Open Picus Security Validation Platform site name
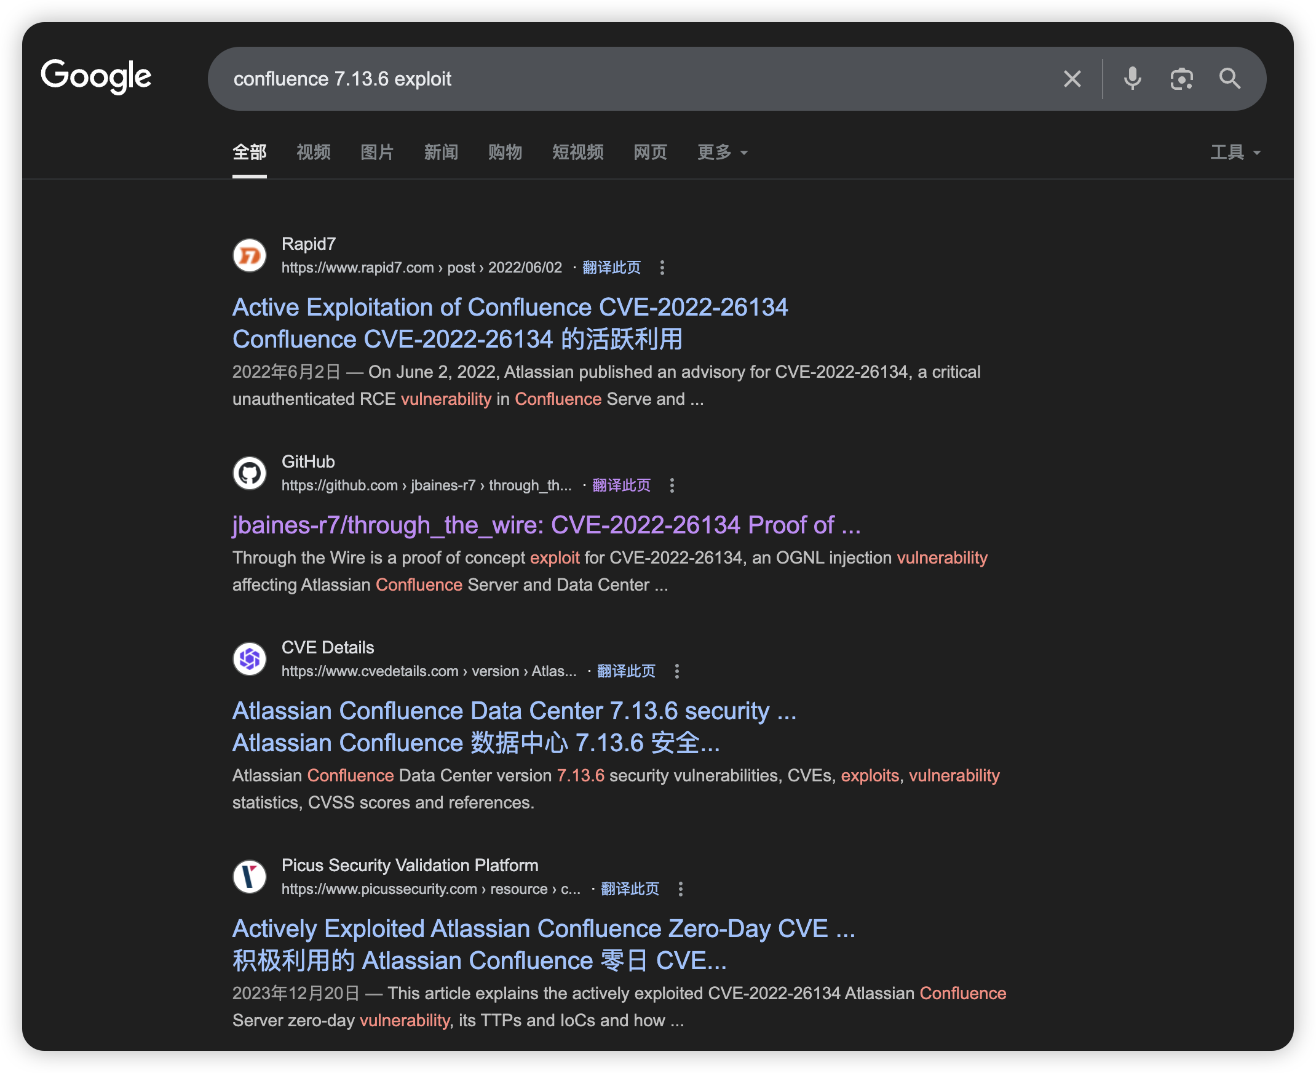 [x=410, y=865]
